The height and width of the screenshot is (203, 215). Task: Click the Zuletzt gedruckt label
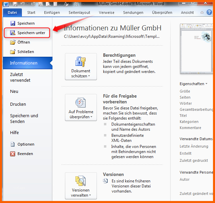tap(194, 160)
